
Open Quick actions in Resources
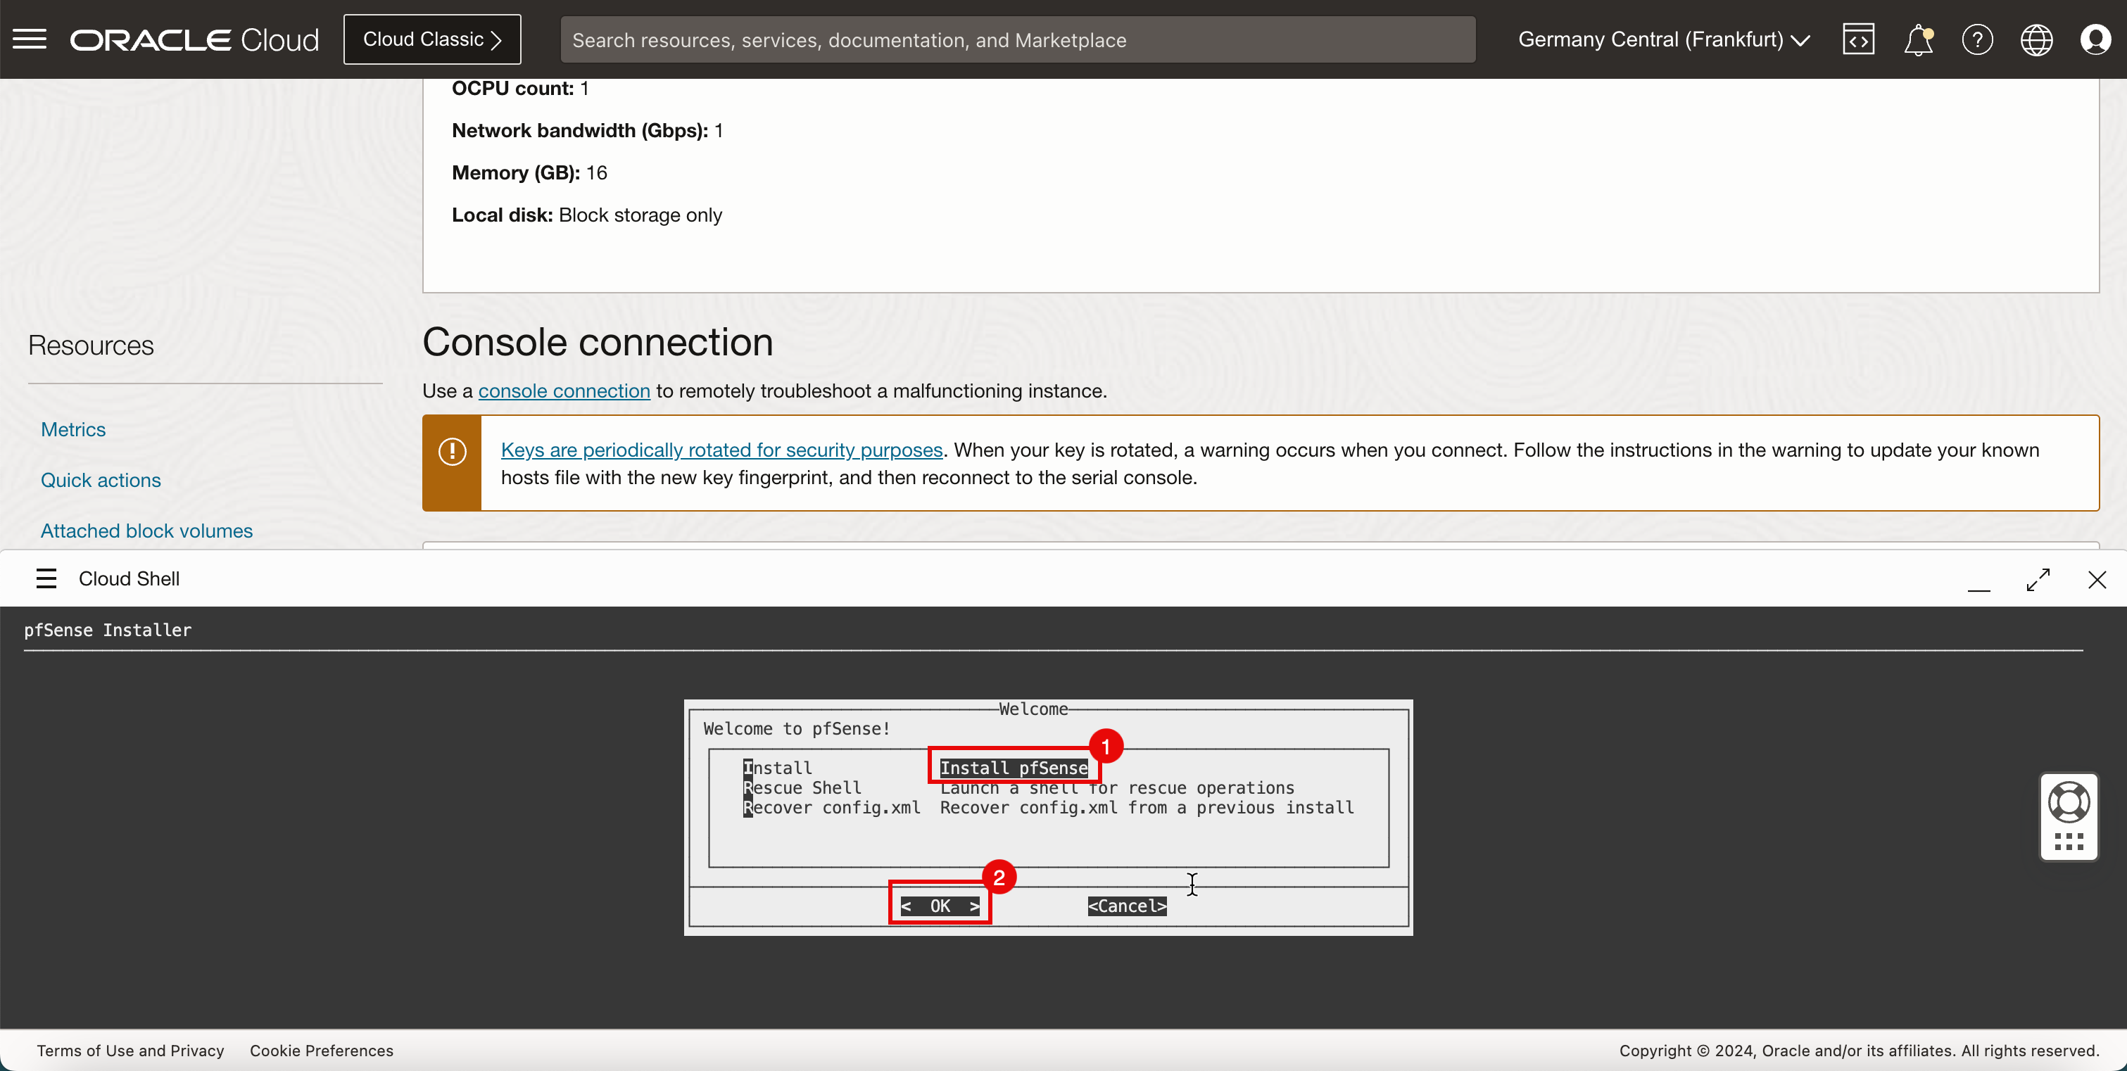pos(100,480)
